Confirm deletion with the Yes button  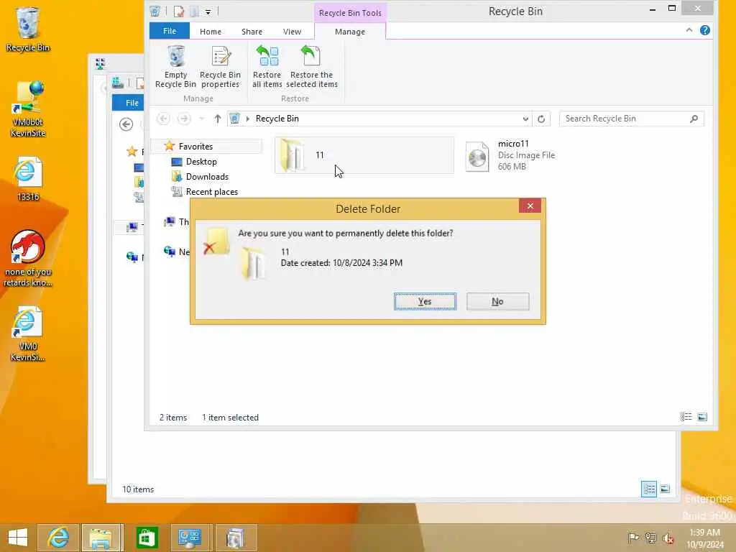pyautogui.click(x=425, y=301)
